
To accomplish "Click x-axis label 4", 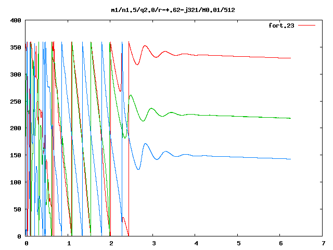I will 196,243.
